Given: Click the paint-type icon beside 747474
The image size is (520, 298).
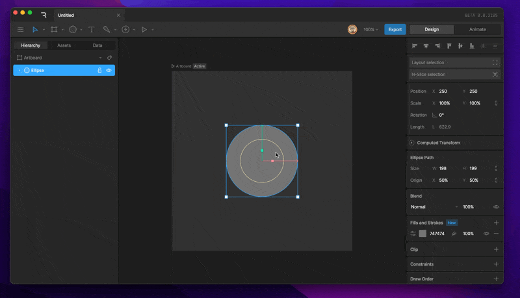Looking at the screenshot, I should pyautogui.click(x=454, y=234).
